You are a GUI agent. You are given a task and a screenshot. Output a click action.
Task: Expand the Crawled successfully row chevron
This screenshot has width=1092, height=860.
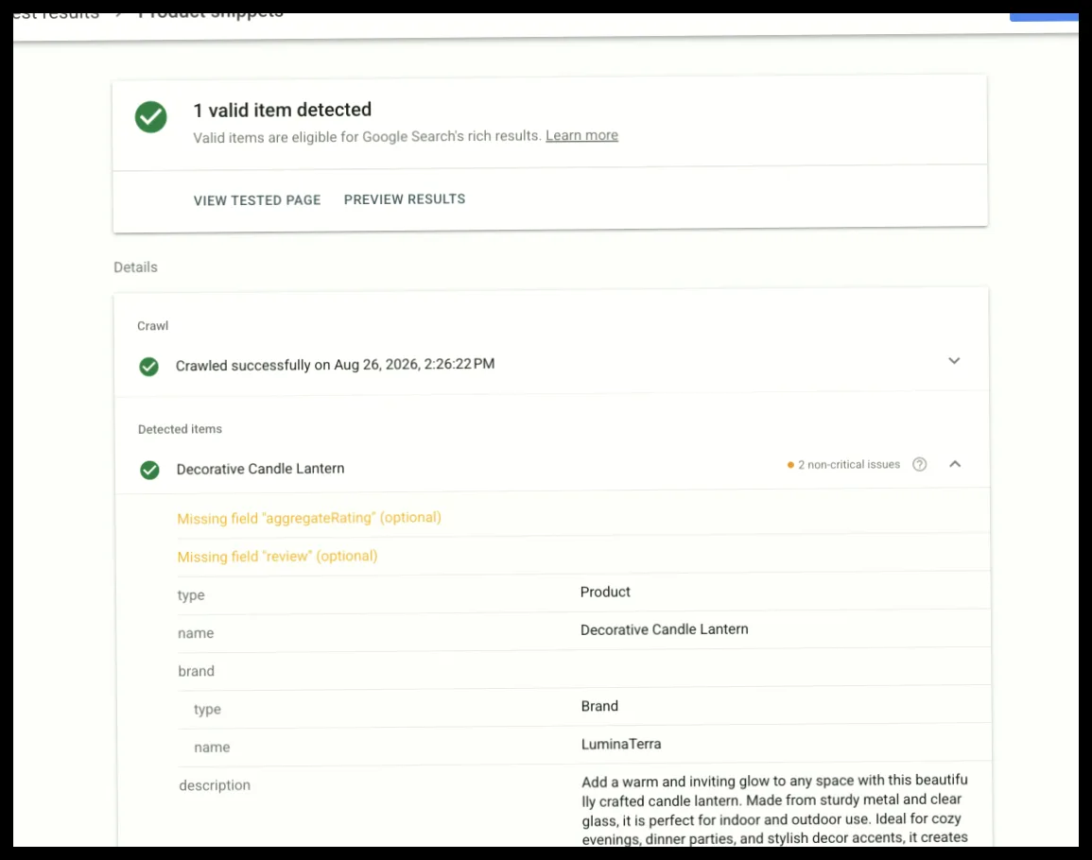954,361
